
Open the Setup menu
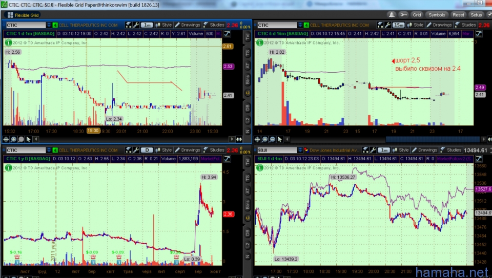click(x=476, y=15)
